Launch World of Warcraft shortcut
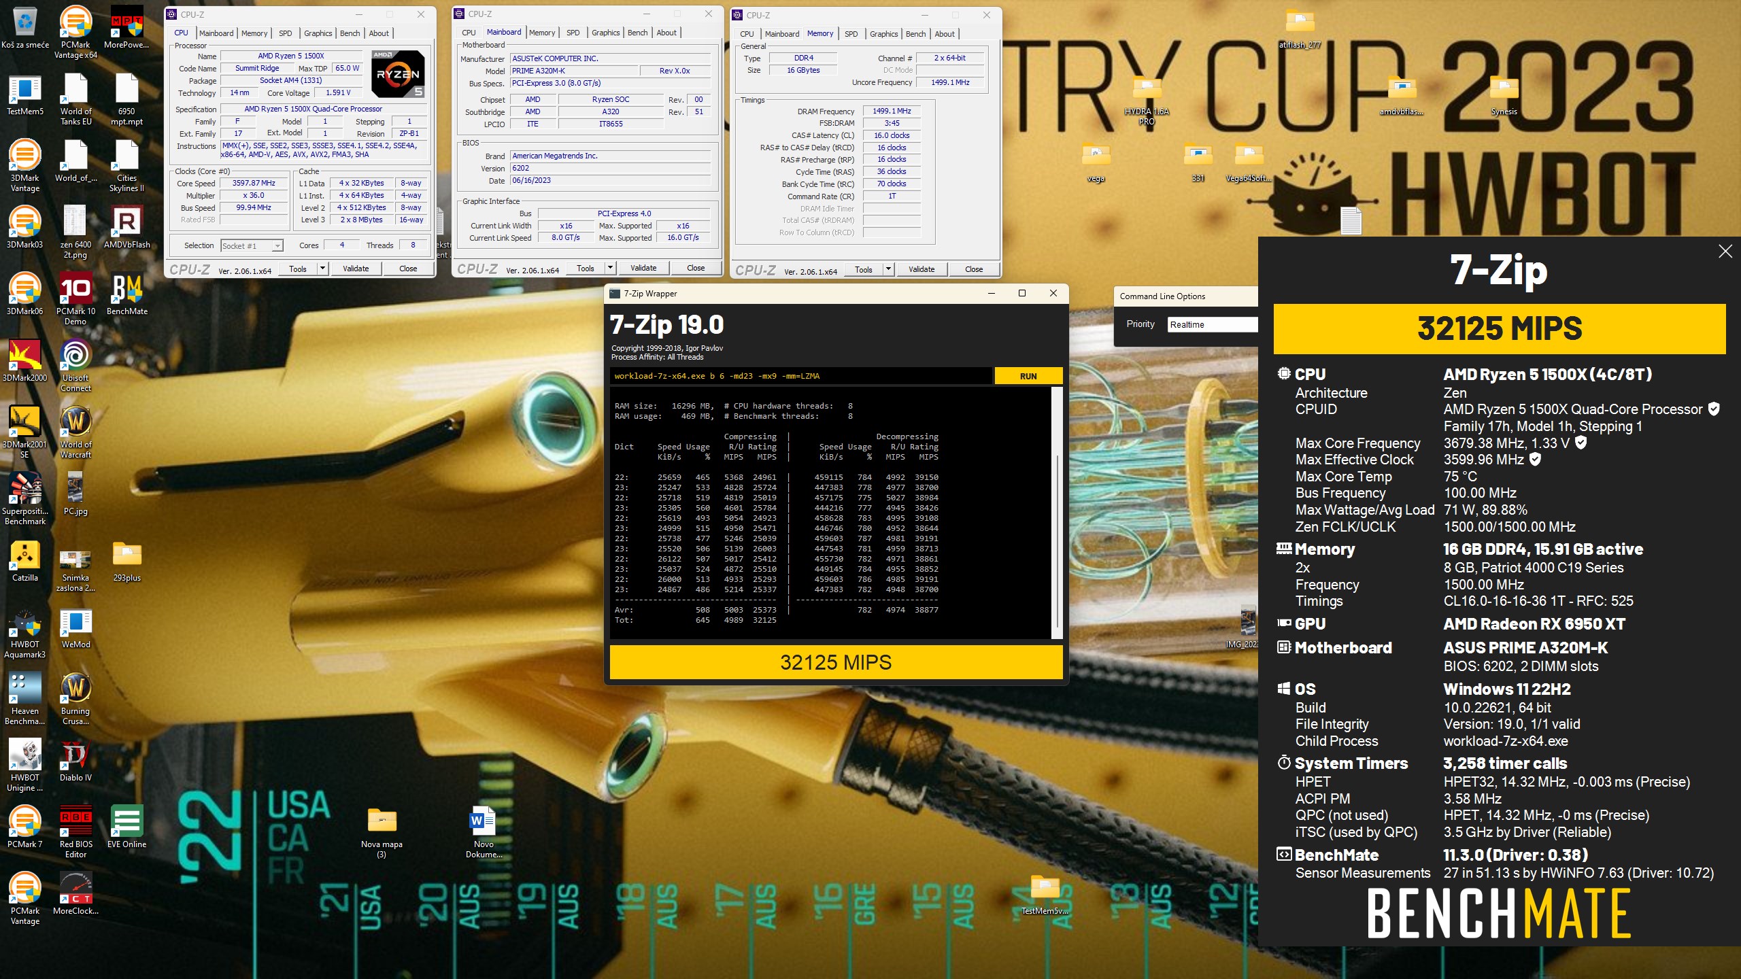Screen dimensions: 1741x979 tap(75, 432)
